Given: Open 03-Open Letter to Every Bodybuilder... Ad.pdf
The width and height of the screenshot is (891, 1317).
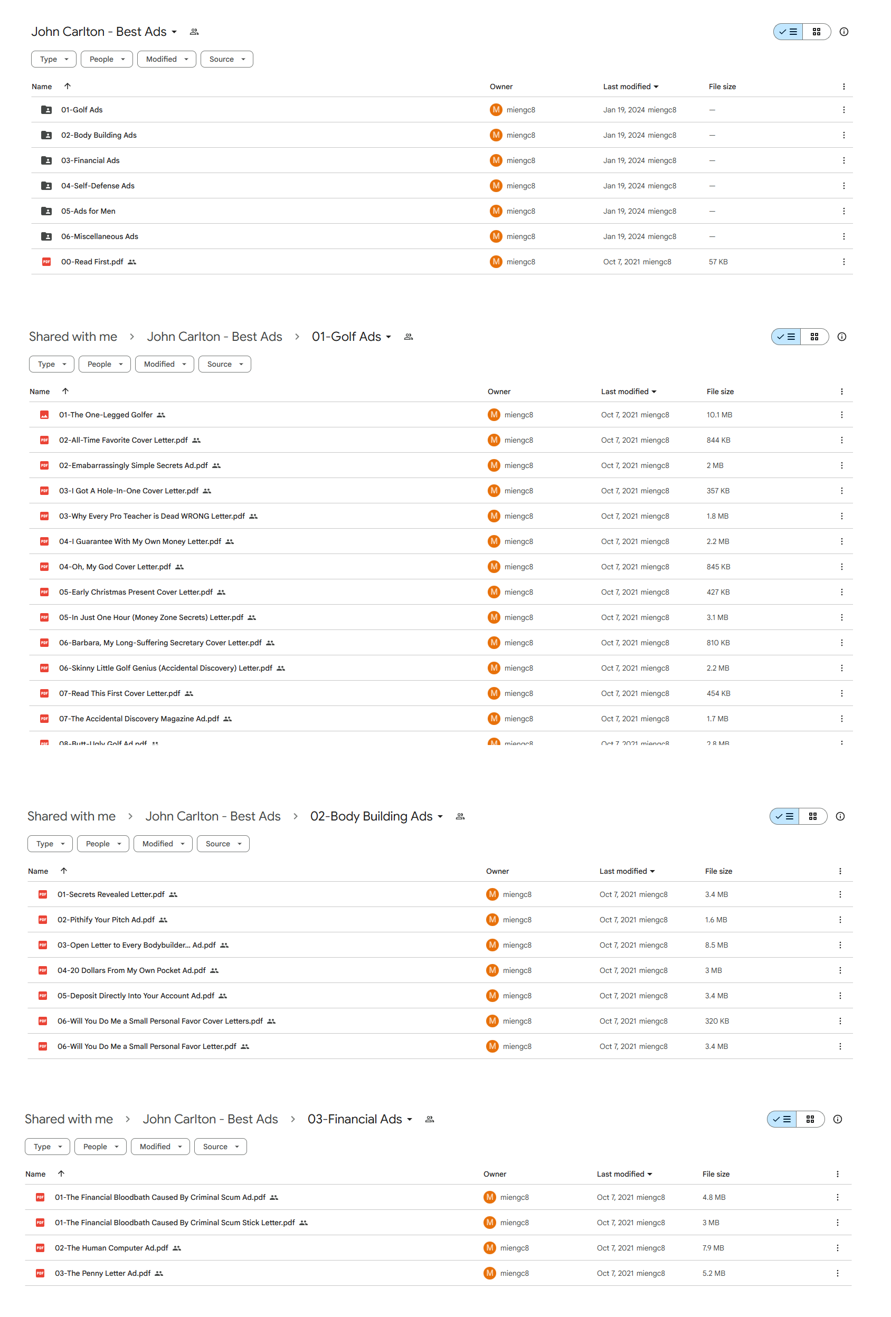Looking at the screenshot, I should (x=137, y=944).
